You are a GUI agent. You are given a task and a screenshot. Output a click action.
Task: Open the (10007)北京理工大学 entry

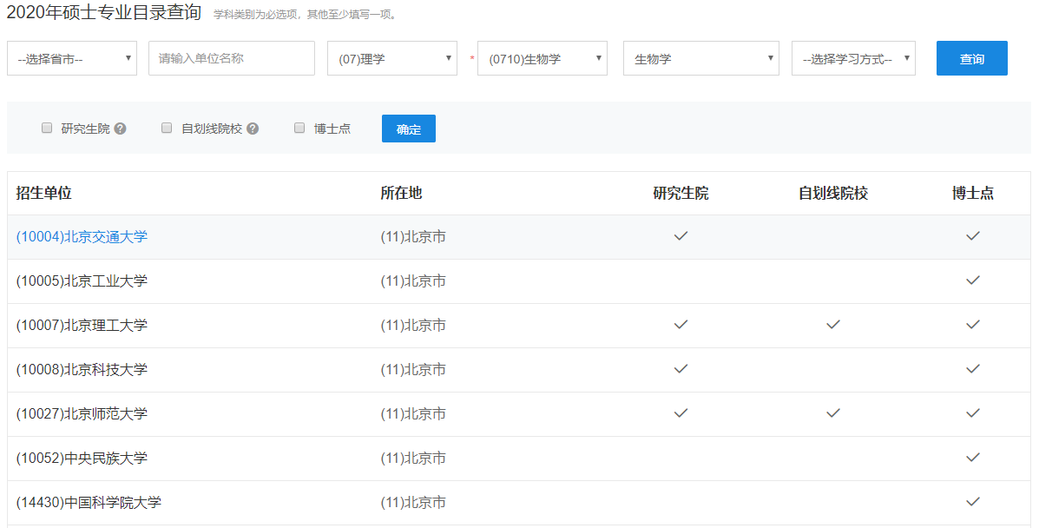tap(82, 326)
